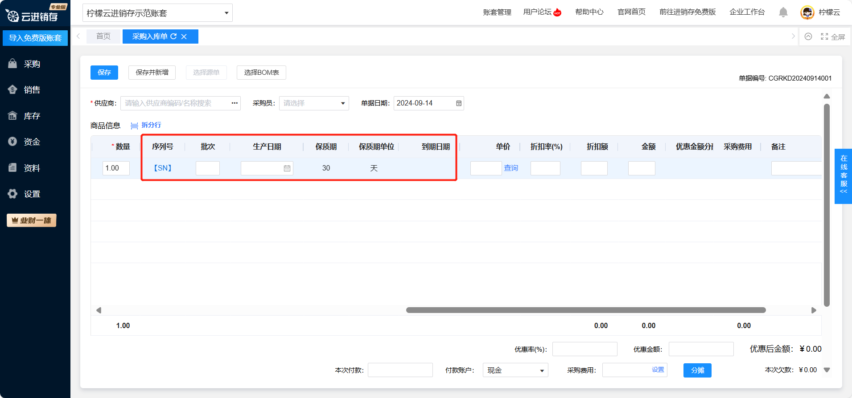Focus the 折扣率(%) input field
This screenshot has height=398, width=852.
pos(545,168)
